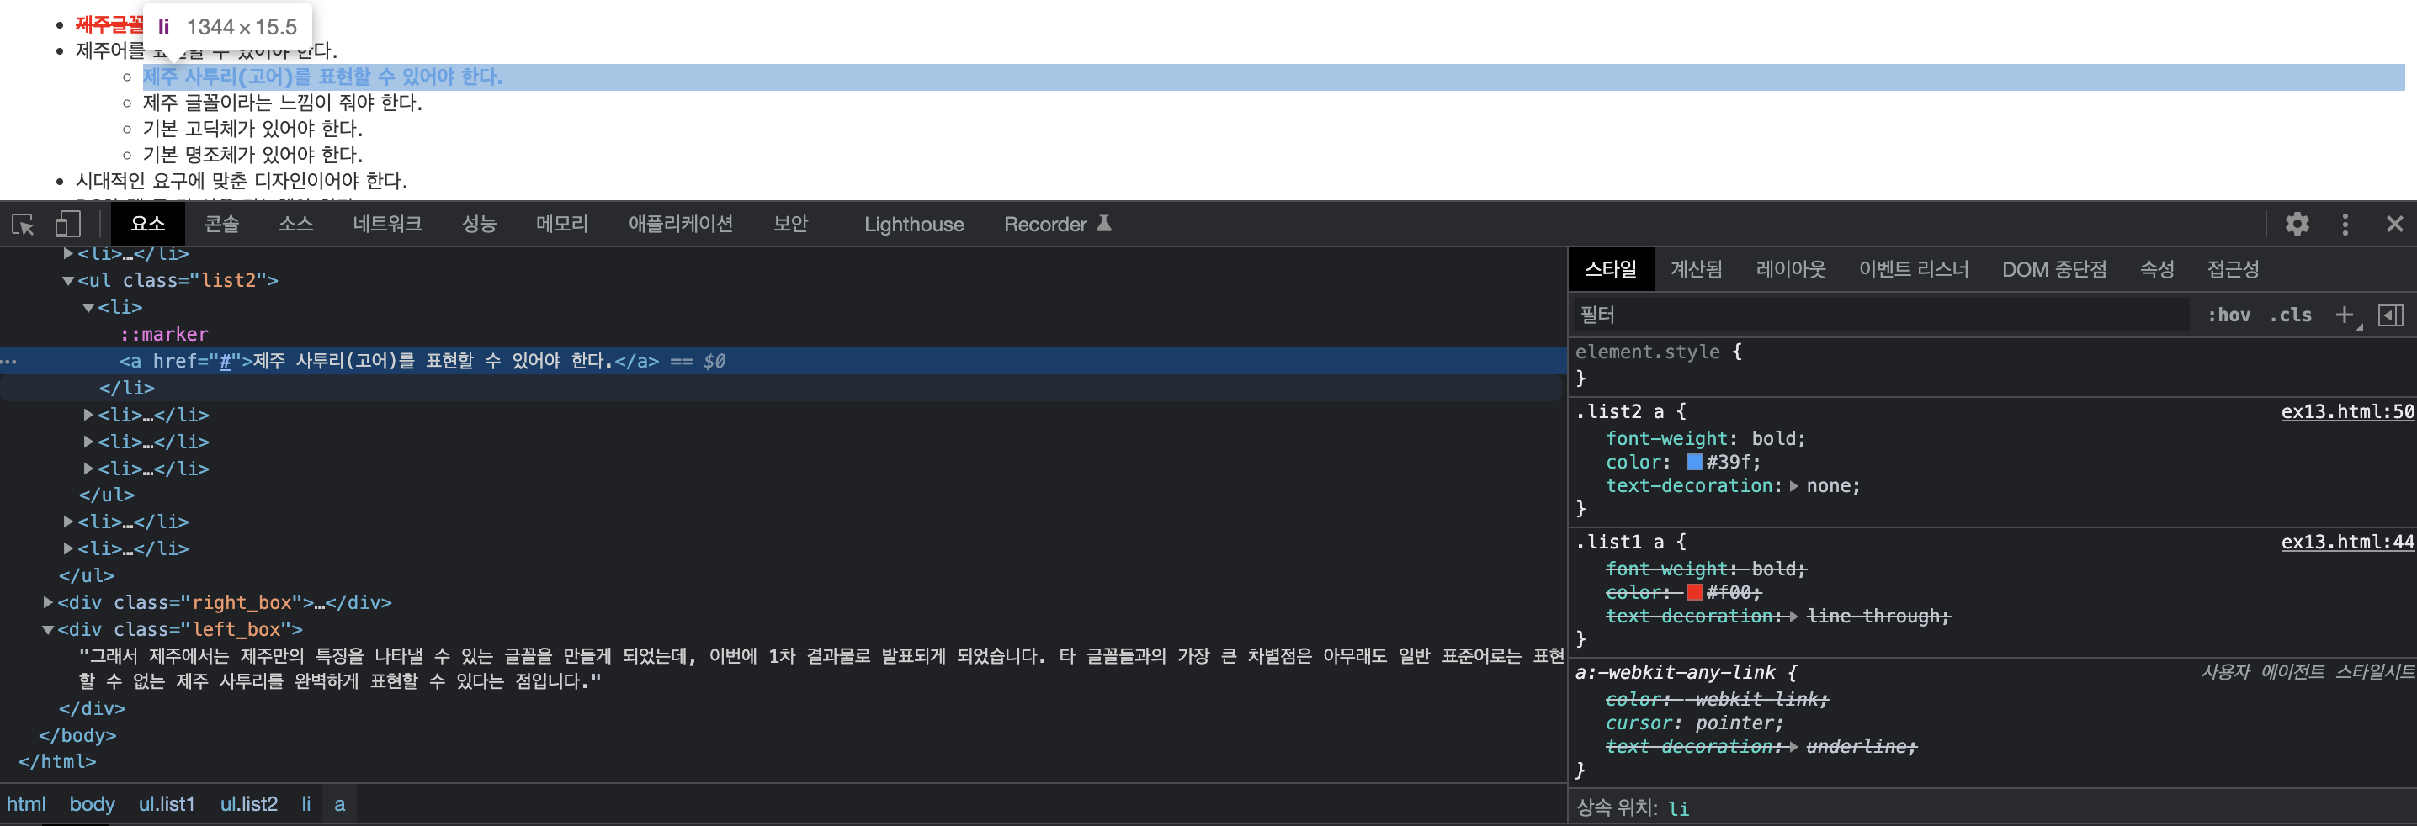Click the Recorder preview flask icon
Image resolution: width=2417 pixels, height=826 pixels.
tap(1104, 223)
